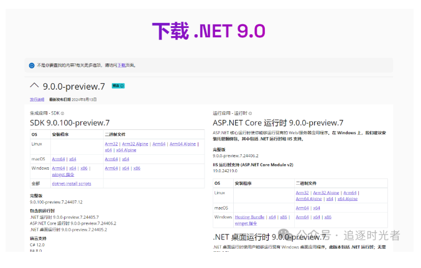Download SDK Linux Arm64 Alpine binary

183,144
